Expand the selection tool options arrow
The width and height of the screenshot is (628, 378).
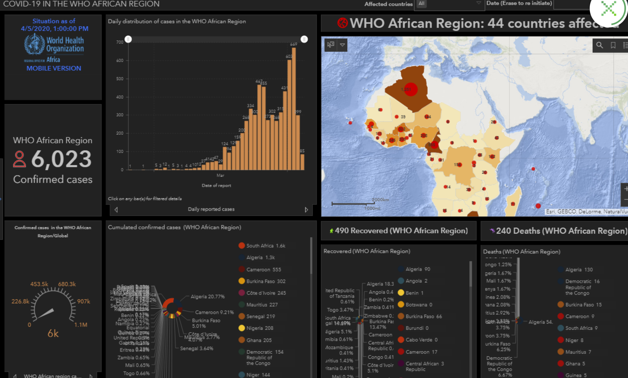(x=342, y=45)
